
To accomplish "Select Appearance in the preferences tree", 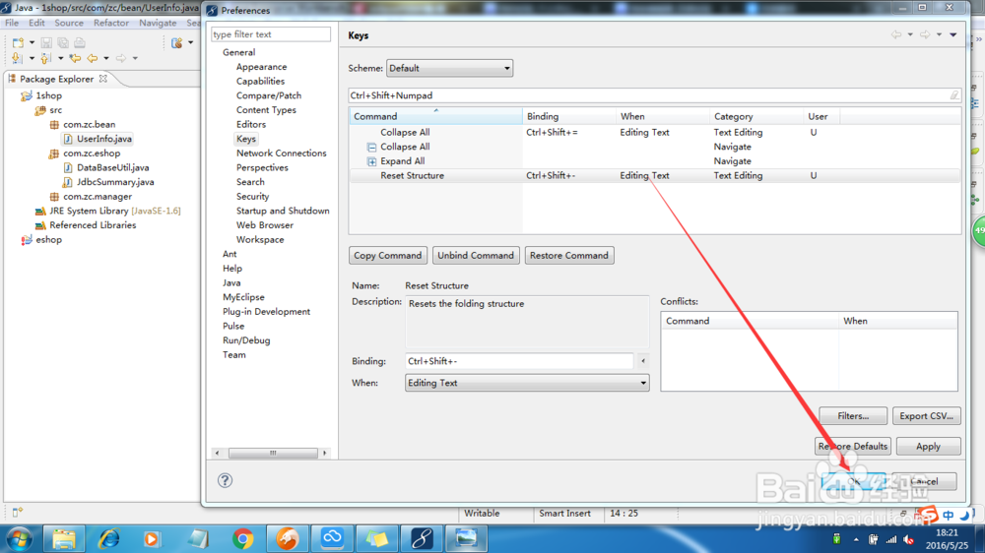I will click(x=261, y=67).
